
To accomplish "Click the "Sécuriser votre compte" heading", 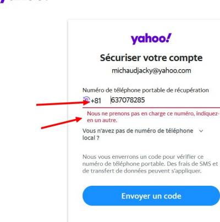I will click(x=151, y=58).
